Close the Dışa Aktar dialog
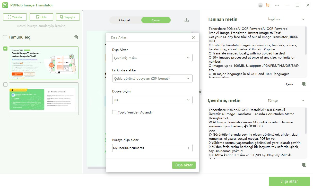The width and height of the screenshot is (313, 189). click(194, 37)
